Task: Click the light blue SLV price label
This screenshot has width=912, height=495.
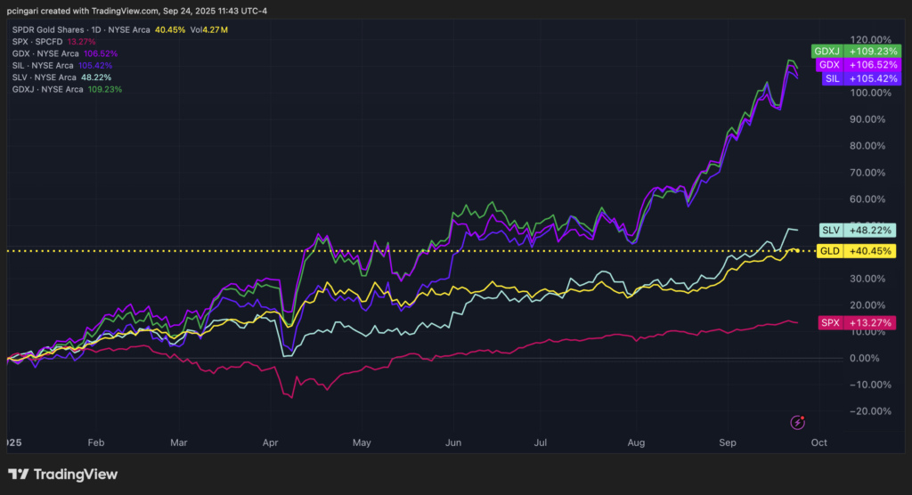Action: pyautogui.click(x=852, y=230)
